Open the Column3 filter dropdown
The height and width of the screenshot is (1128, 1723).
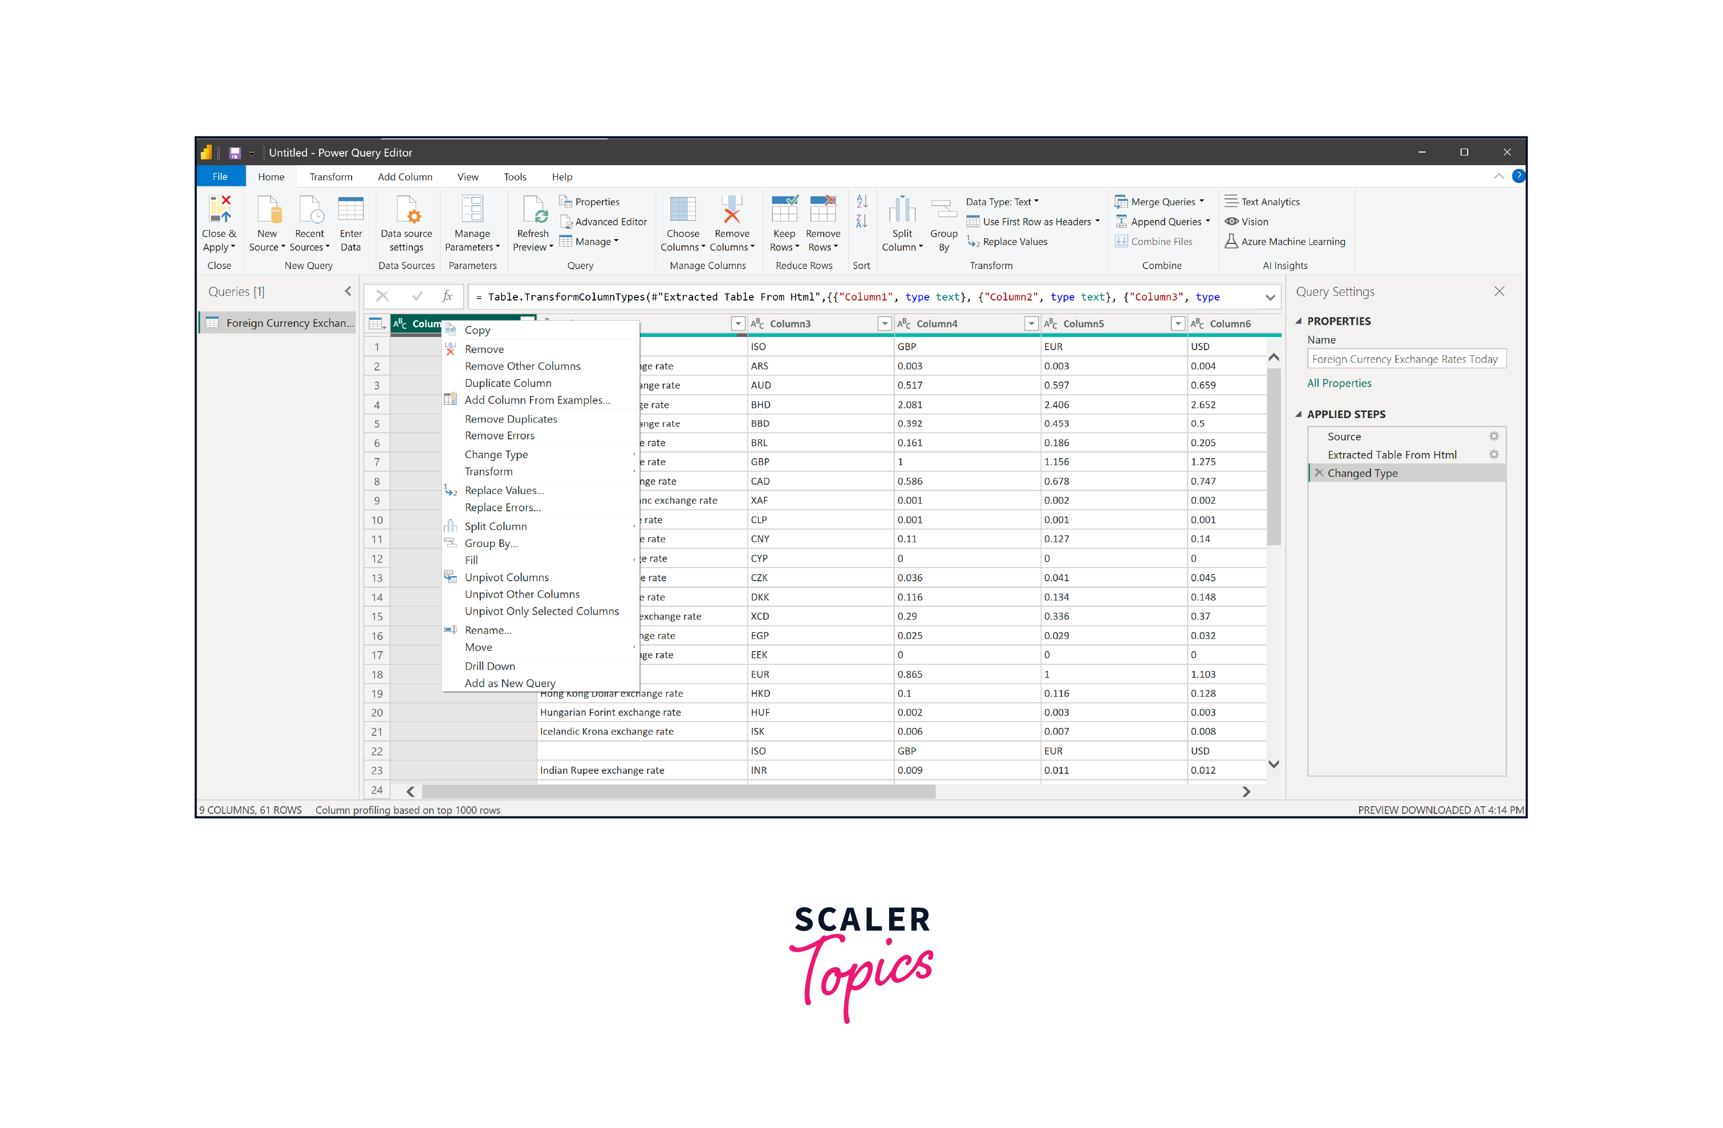click(x=884, y=324)
